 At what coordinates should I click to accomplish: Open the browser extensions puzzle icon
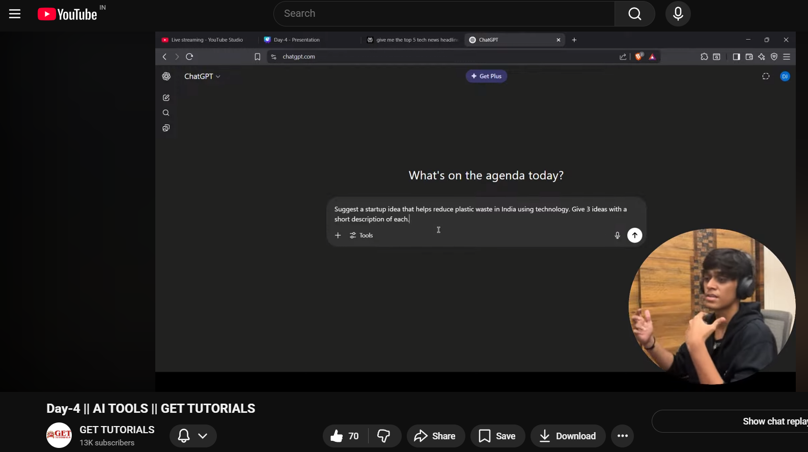click(704, 56)
